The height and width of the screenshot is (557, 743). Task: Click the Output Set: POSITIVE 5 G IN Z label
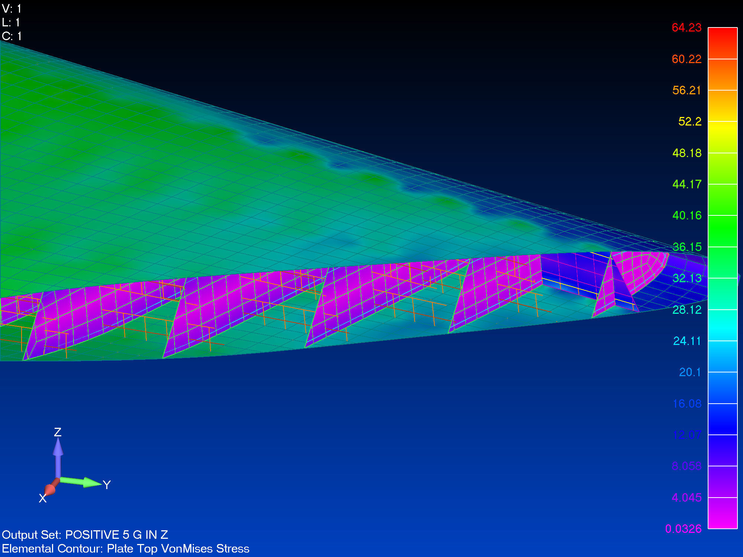tap(85, 535)
